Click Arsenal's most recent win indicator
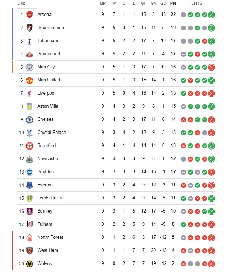 click(211, 15)
